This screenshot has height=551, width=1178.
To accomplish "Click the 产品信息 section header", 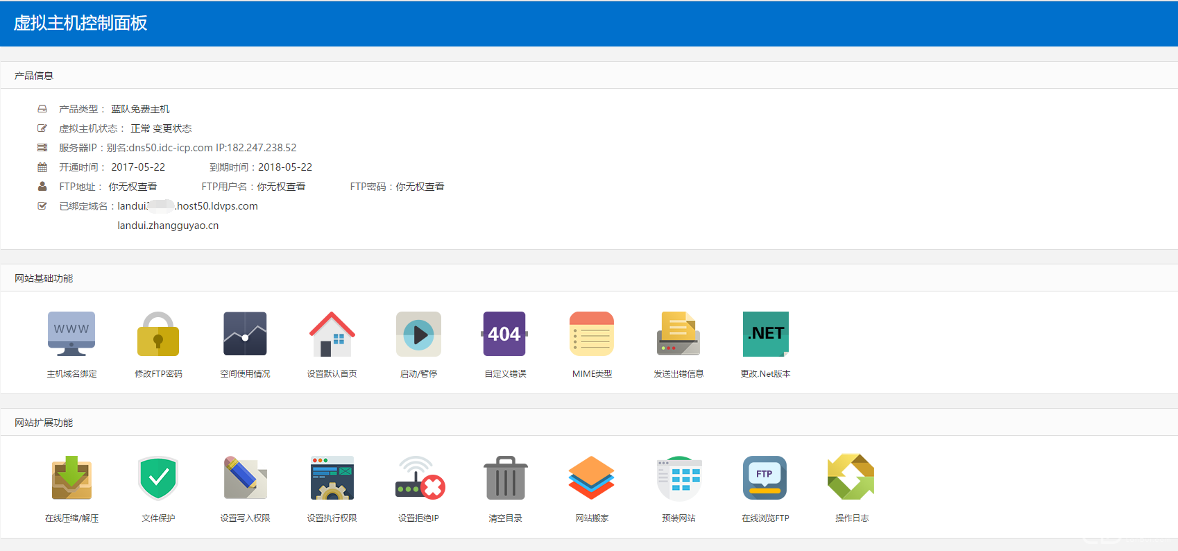I will [34, 76].
